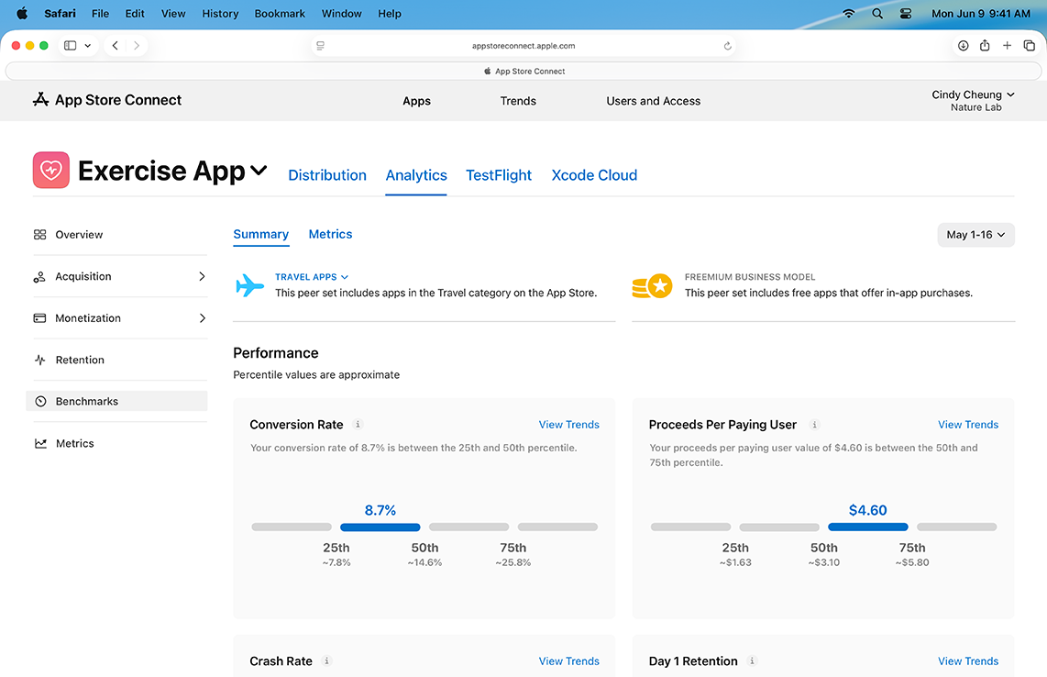Click the Proceeds Per Paying User info icon
1047x677 pixels.
(814, 425)
